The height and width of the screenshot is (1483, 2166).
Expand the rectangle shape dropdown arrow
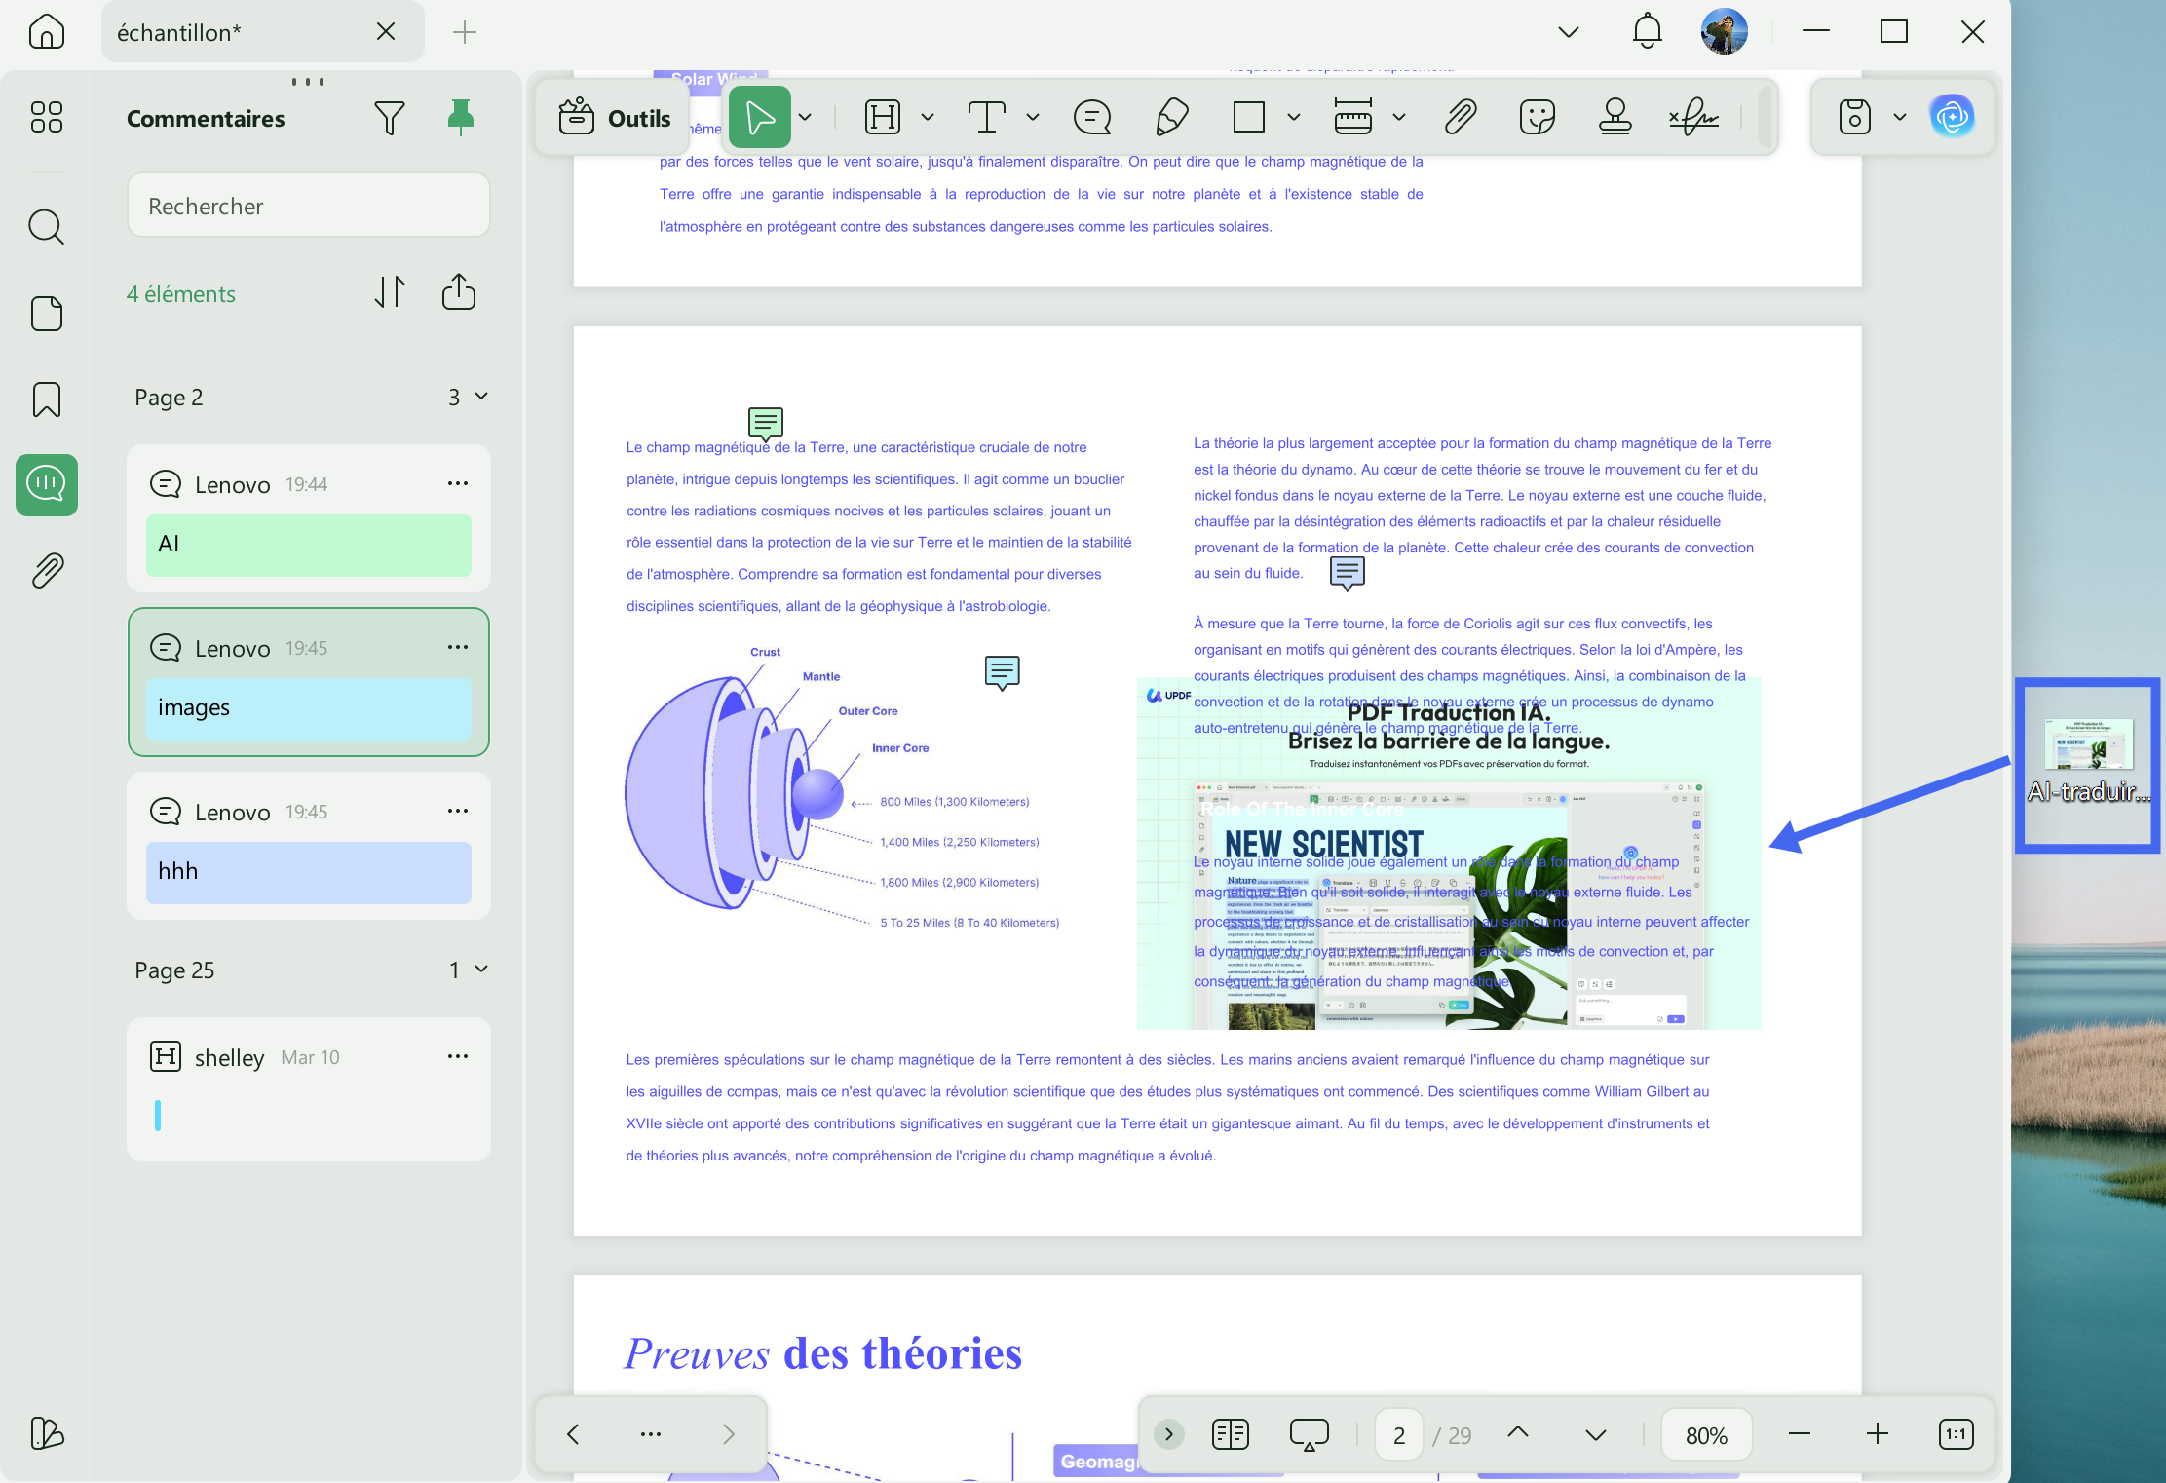1293,118
